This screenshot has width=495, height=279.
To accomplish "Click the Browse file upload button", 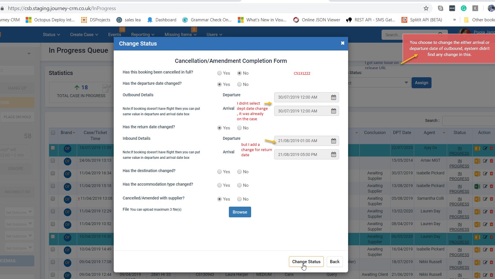I will pyautogui.click(x=240, y=212).
